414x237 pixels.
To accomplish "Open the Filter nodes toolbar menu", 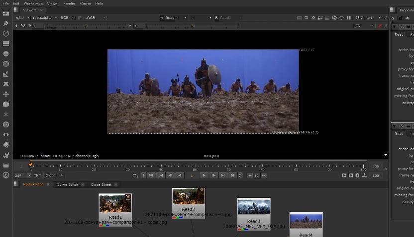I will tap(6, 64).
